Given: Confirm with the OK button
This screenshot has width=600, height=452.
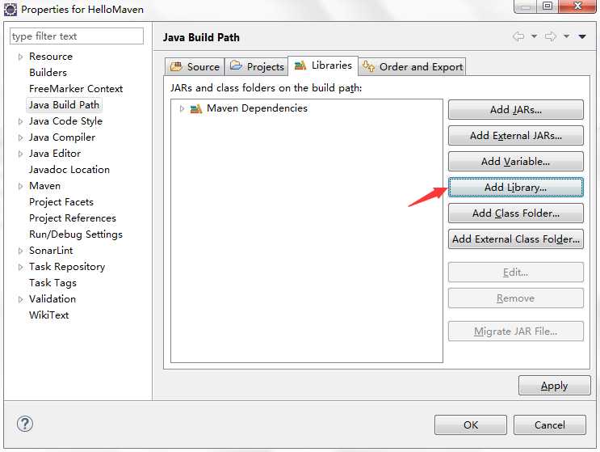Looking at the screenshot, I should coord(471,425).
